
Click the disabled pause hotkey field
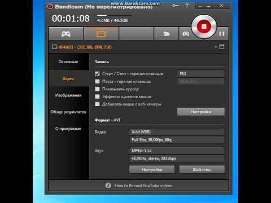coord(201,81)
